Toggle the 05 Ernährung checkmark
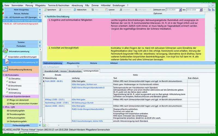218x136 pixels. 7,92
